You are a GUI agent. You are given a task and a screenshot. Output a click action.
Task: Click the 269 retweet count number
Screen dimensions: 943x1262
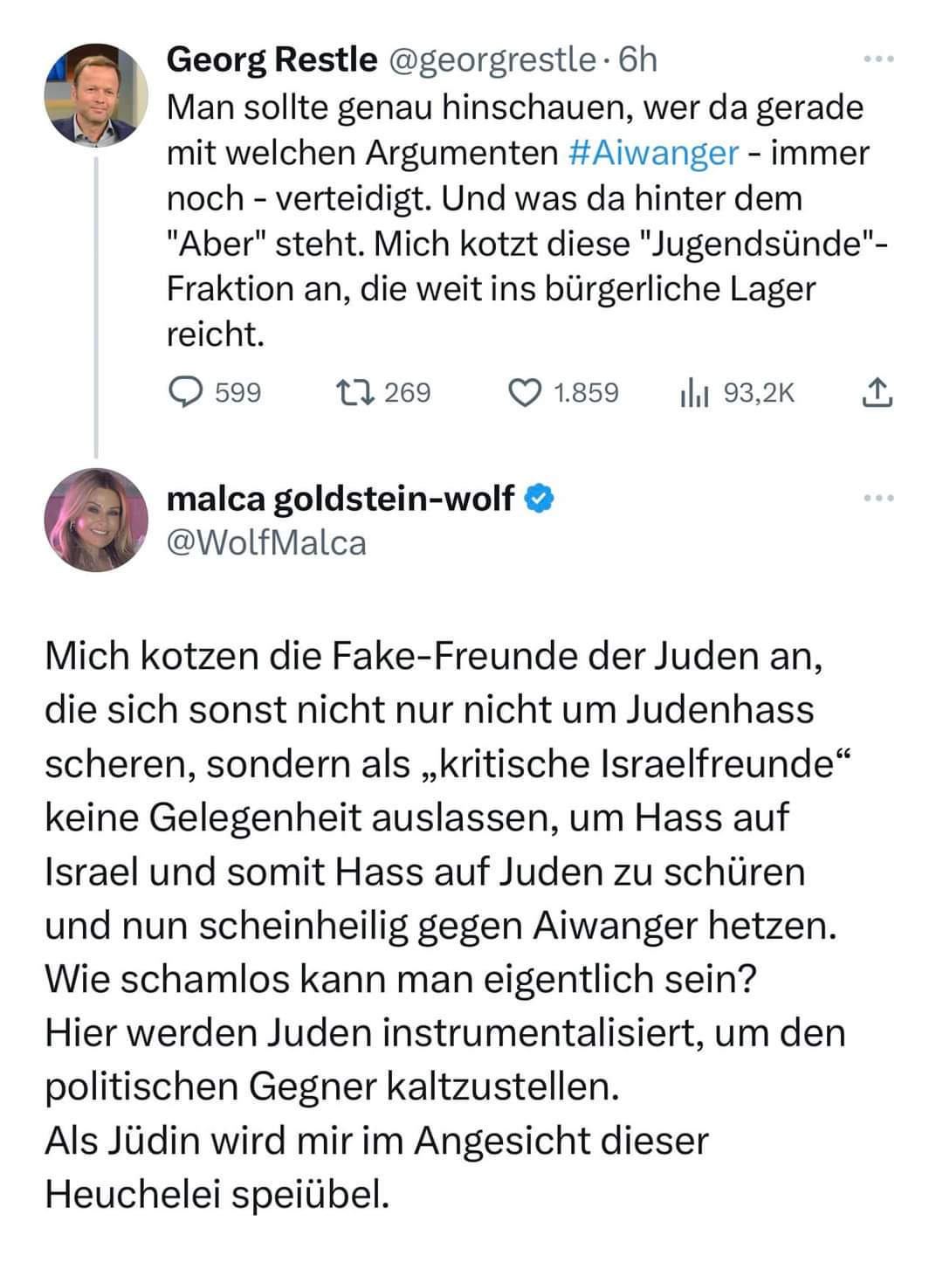(x=407, y=393)
